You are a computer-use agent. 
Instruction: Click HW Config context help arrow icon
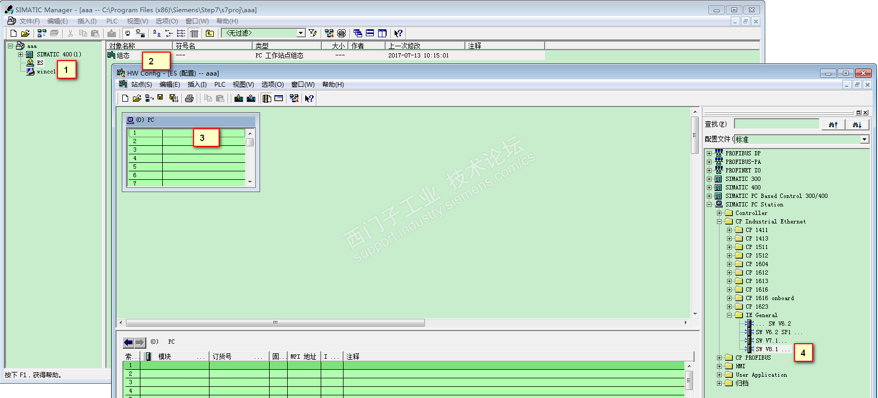[x=309, y=98]
